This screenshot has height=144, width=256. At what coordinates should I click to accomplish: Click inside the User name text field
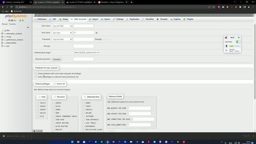[84, 26]
